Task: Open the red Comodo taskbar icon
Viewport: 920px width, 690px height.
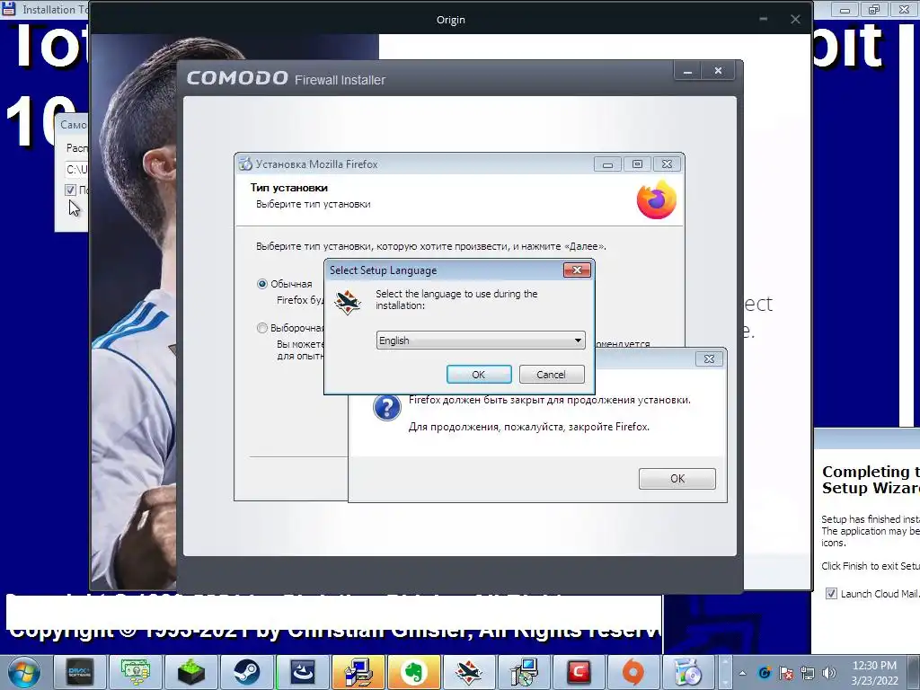Action: pyautogui.click(x=578, y=672)
